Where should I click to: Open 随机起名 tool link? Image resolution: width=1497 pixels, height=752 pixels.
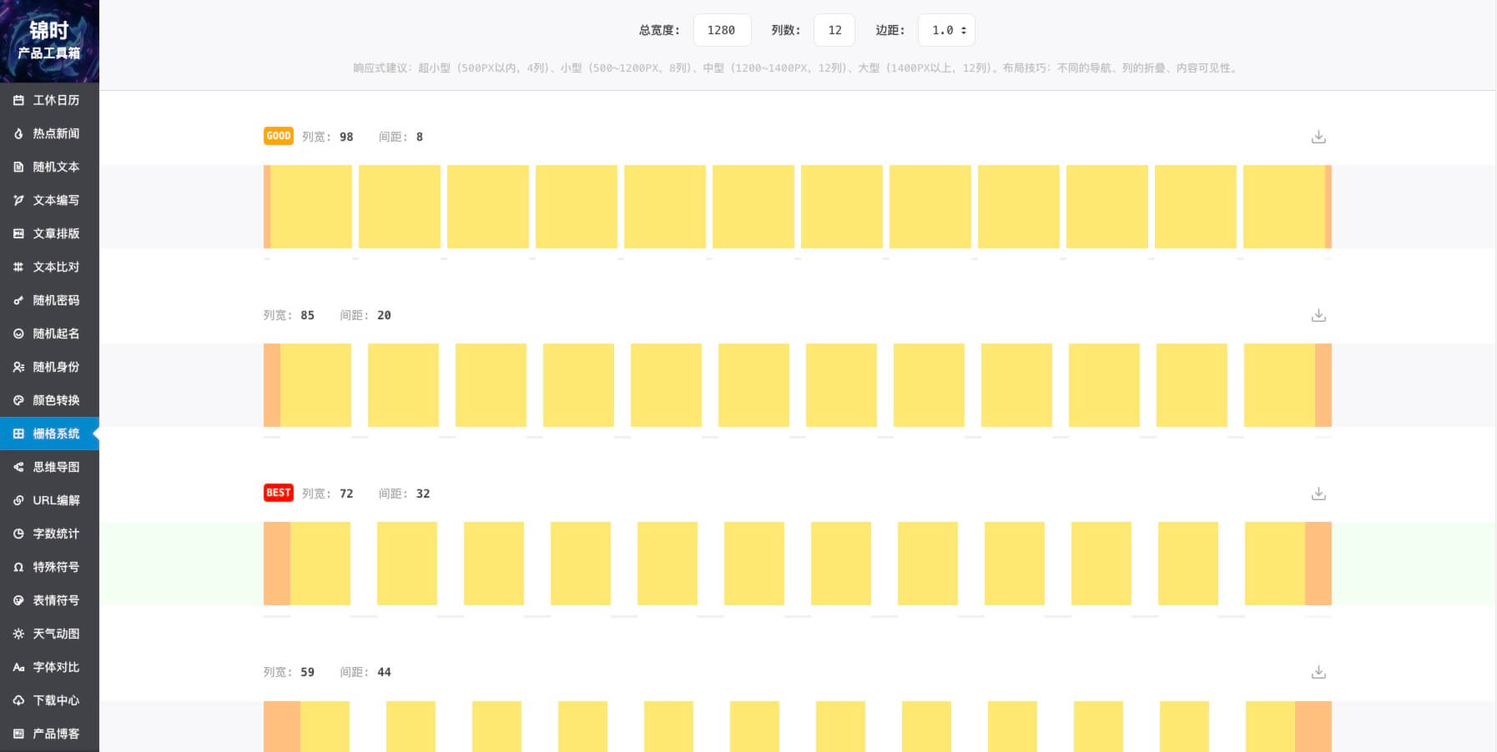[49, 333]
